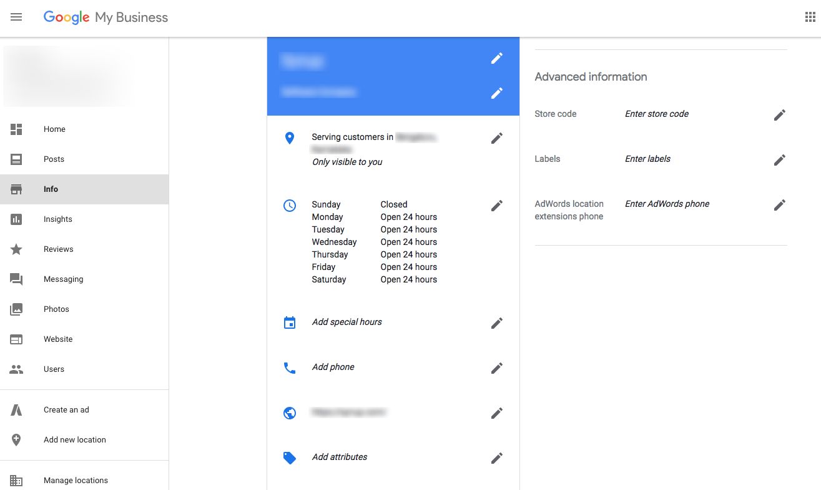Edit the website URL
Viewport: 821px width, 490px height.
tap(496, 412)
